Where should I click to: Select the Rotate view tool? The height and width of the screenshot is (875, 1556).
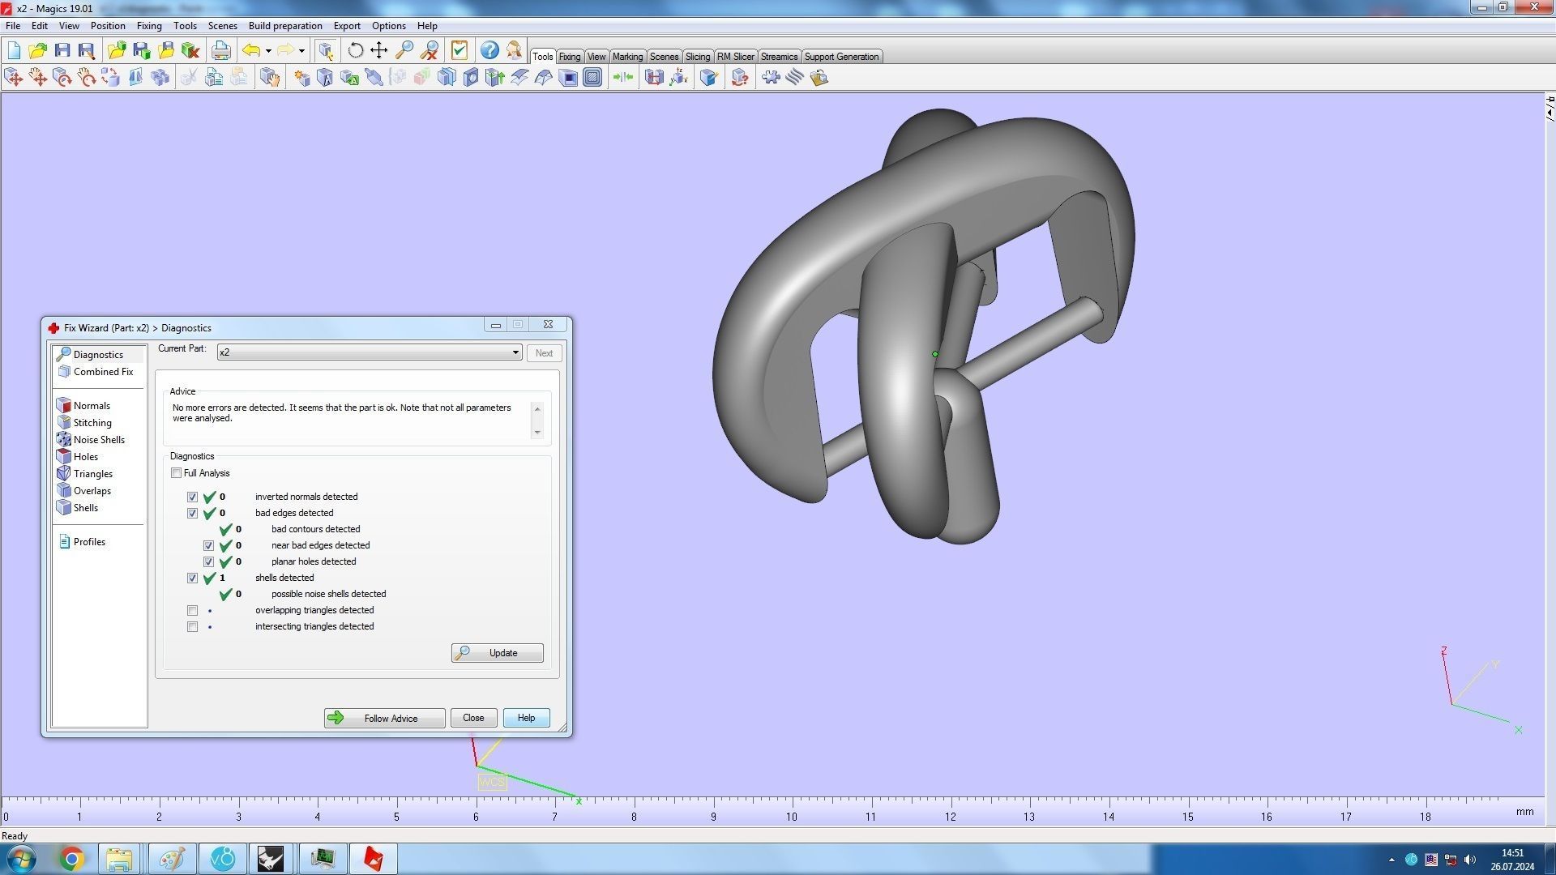pyautogui.click(x=355, y=50)
